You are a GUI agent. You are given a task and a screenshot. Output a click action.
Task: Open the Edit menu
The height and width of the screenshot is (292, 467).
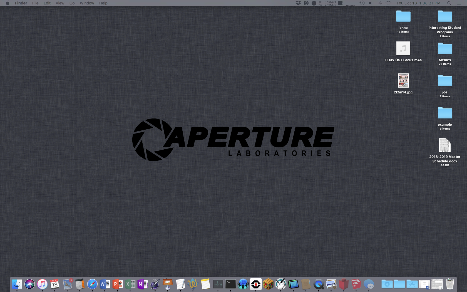coord(47,3)
